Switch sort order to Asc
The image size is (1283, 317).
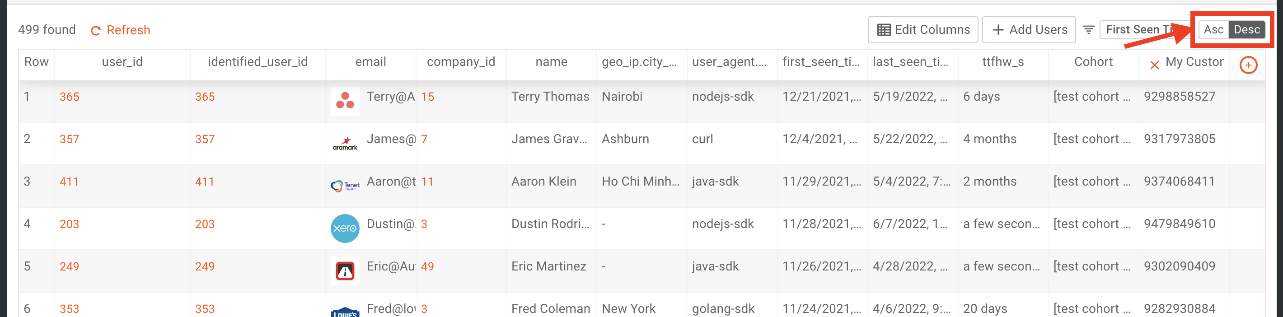coord(1213,30)
